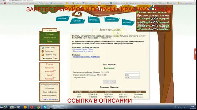The height and width of the screenshot is (110, 197).
Task: Open the Обменник sidebar link
Action: [50, 88]
